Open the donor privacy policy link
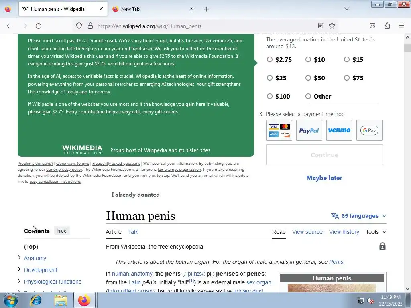 [64, 170]
